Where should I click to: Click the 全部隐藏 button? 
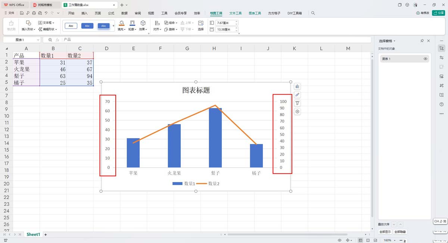(400, 232)
